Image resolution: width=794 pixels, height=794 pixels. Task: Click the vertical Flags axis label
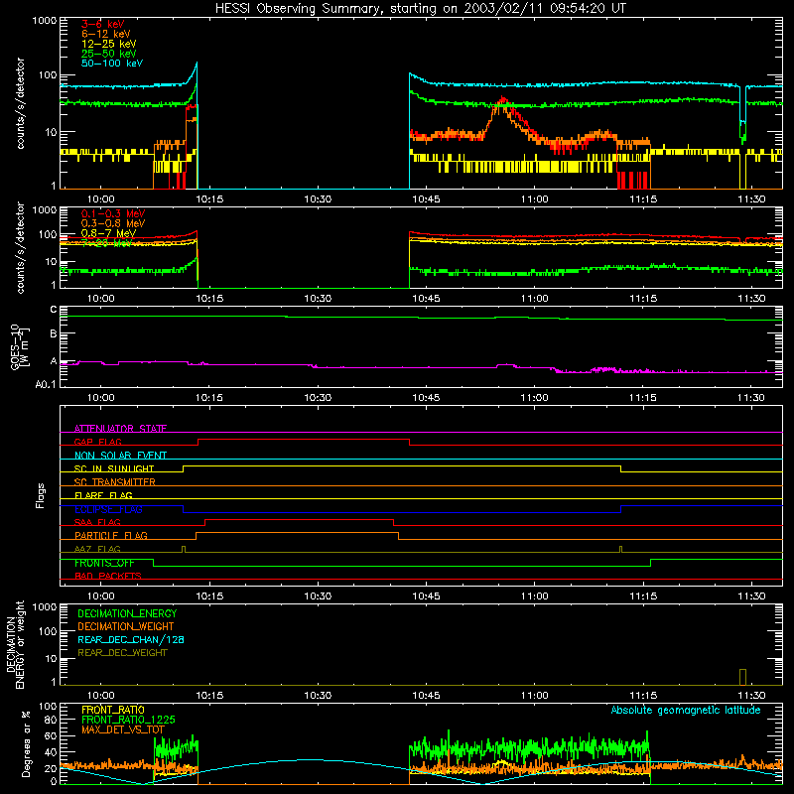(40, 495)
